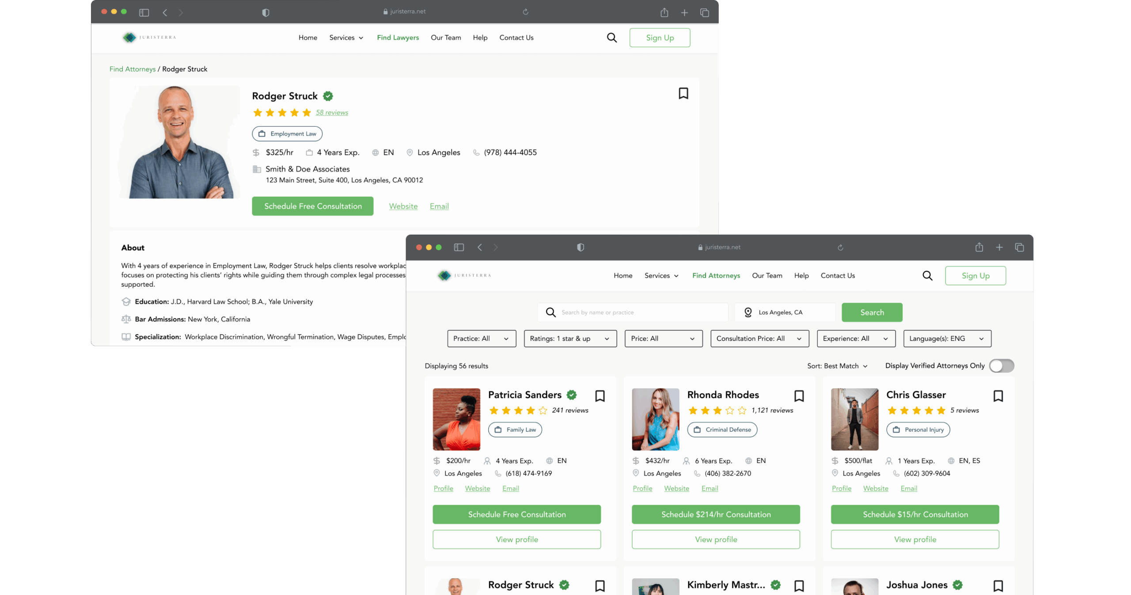
Task: Click the back arrow in the front browser
Action: coord(479,247)
